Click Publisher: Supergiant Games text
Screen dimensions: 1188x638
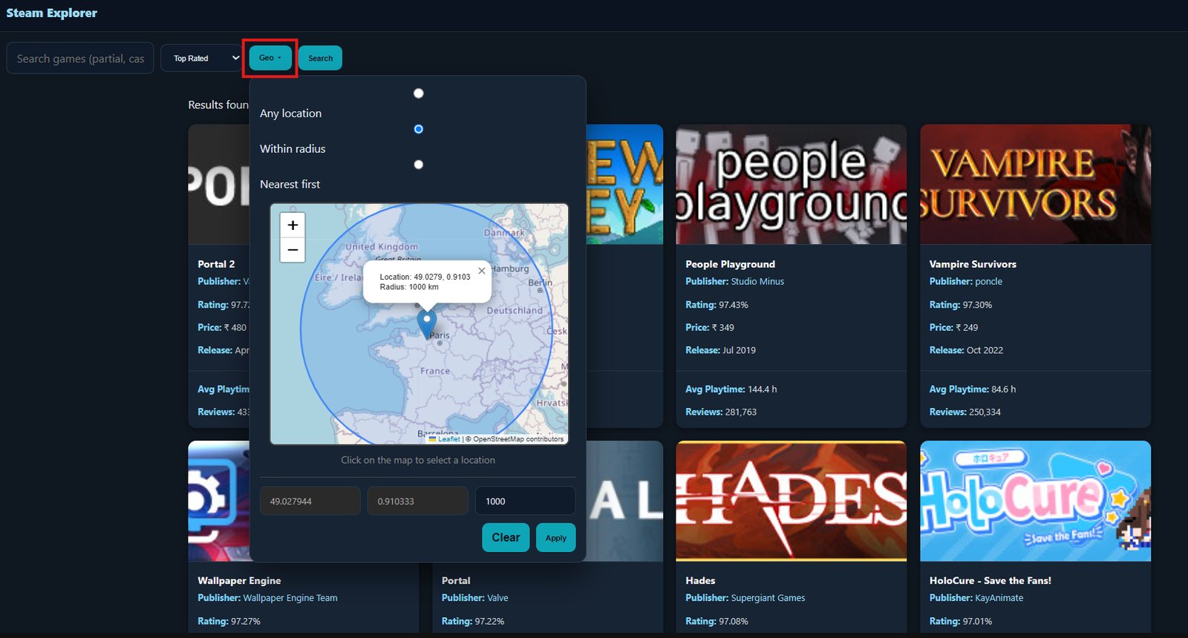[745, 598]
